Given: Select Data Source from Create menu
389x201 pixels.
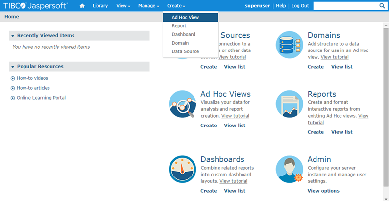Looking at the screenshot, I should (x=191, y=51).
